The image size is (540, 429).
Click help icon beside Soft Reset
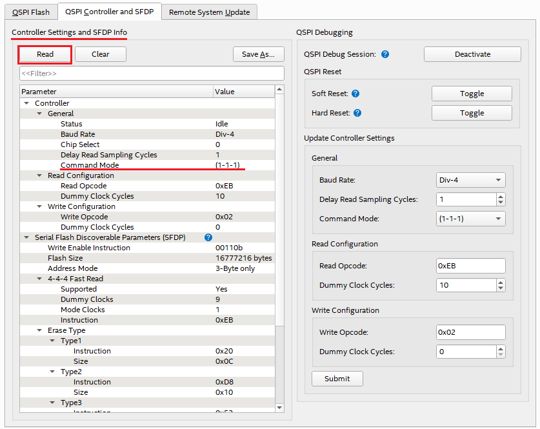[355, 94]
